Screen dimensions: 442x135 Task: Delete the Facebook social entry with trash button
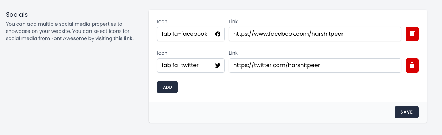pyautogui.click(x=412, y=34)
